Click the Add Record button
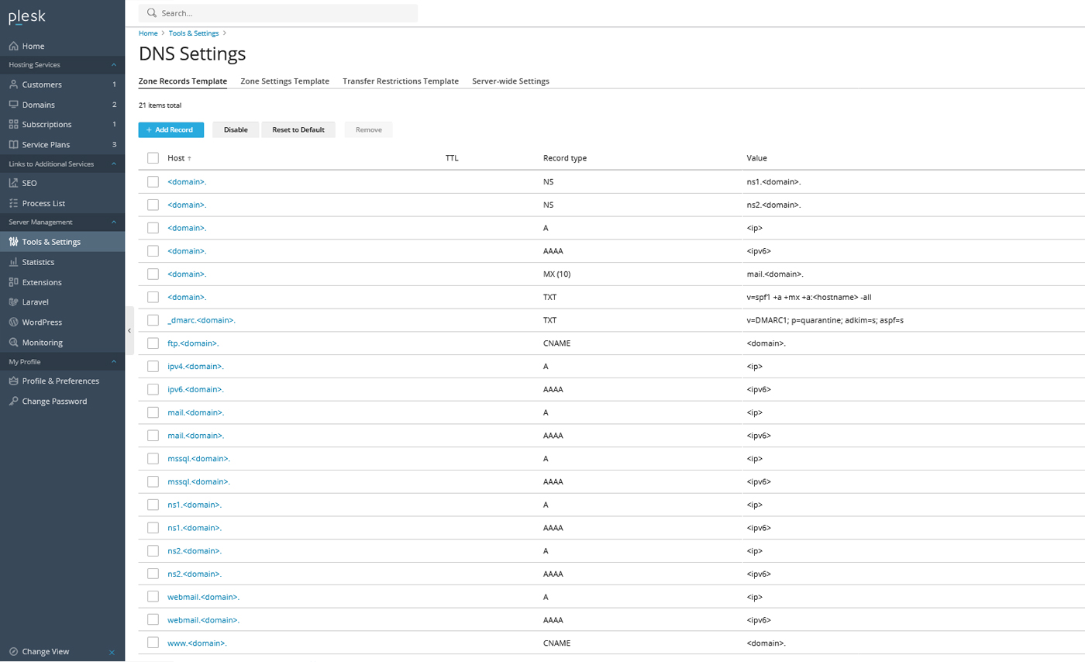This screenshot has height=662, width=1085. pos(170,129)
